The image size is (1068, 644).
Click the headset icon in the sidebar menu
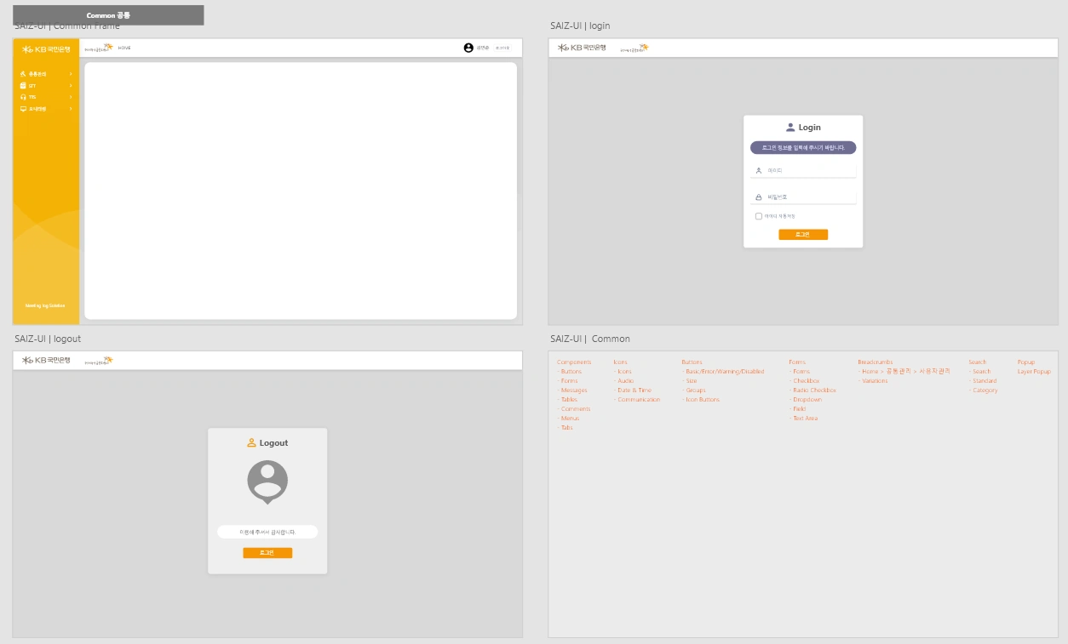23,97
